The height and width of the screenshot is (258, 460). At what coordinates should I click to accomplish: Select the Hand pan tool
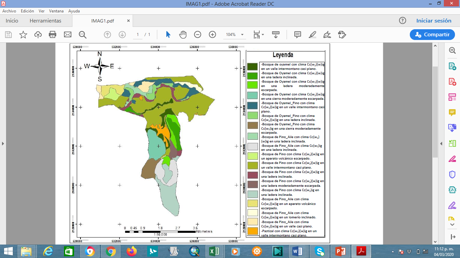183,35
